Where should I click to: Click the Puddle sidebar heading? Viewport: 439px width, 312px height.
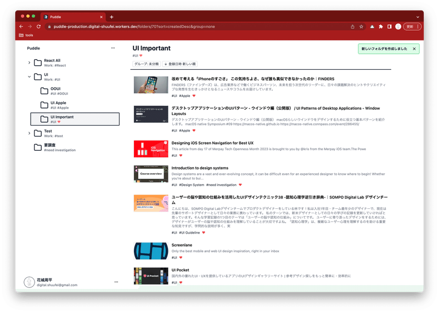[33, 48]
